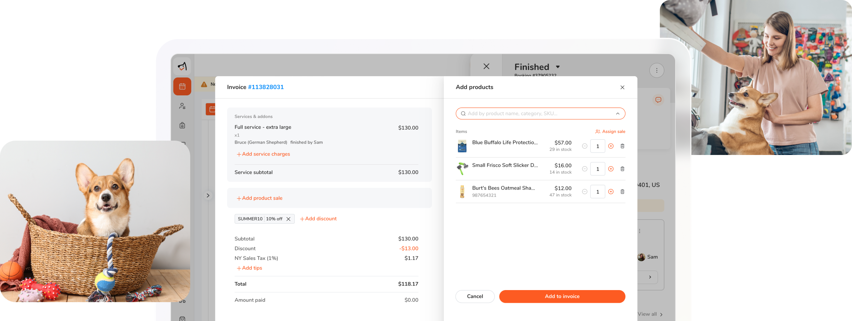Open invoice number #113828031 link
The width and height of the screenshot is (852, 321).
coord(265,87)
